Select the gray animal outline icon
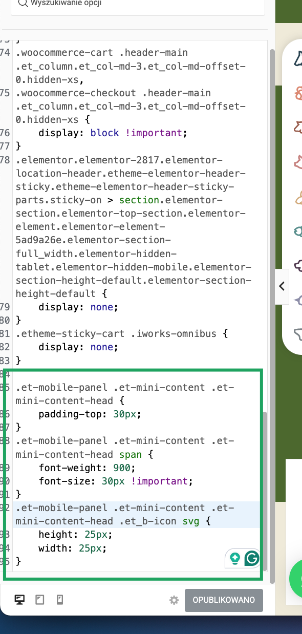 [298, 334]
